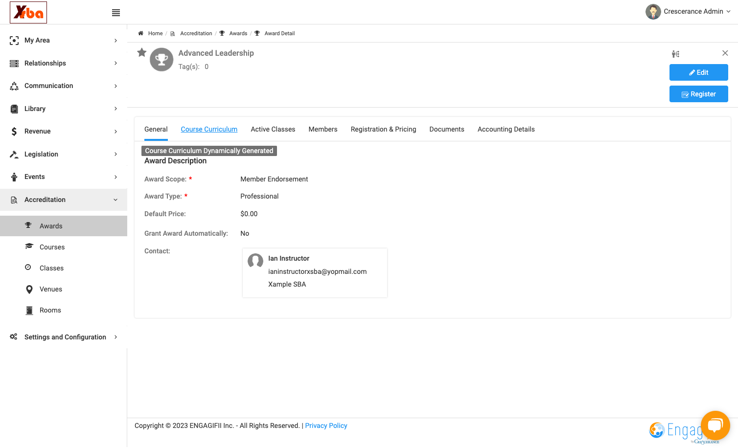Image resolution: width=738 pixels, height=448 pixels.
Task: Click the Accreditation sidebar icon
Action: pyautogui.click(x=14, y=200)
